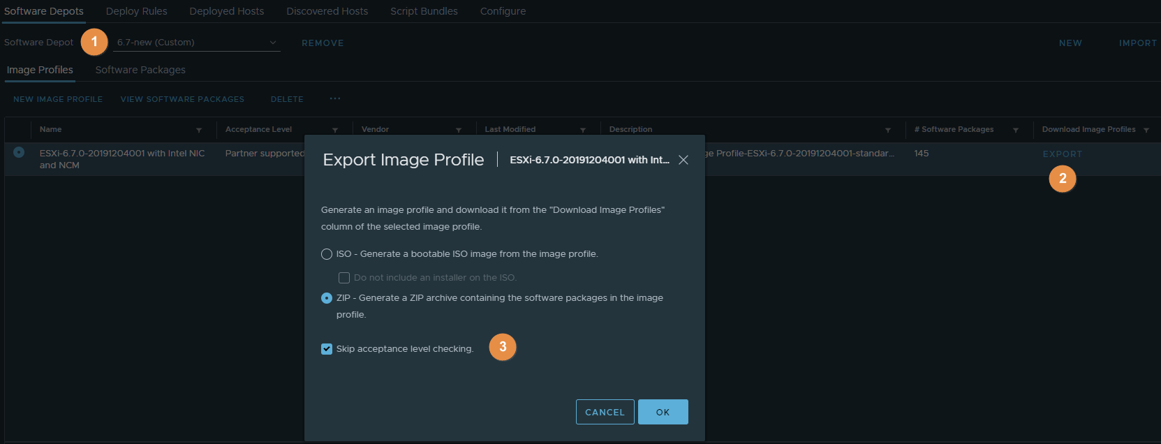The image size is (1161, 444).
Task: Uncheck Skip acceptance level checking
Action: click(327, 349)
